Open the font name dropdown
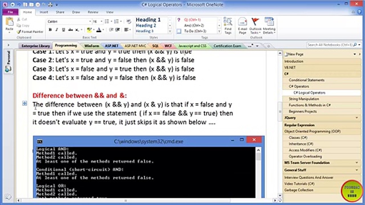 pos(90,22)
